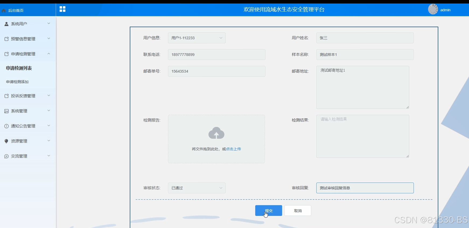Click the 取消 cancel button

tap(298, 211)
